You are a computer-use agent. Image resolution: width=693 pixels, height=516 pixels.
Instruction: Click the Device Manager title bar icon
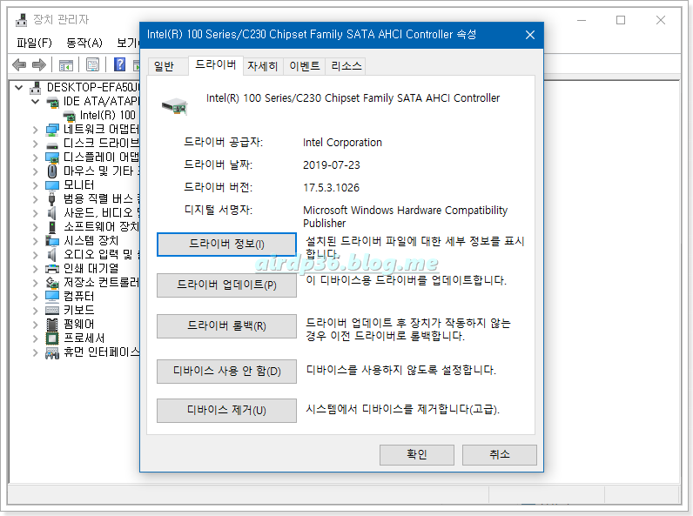(21, 20)
